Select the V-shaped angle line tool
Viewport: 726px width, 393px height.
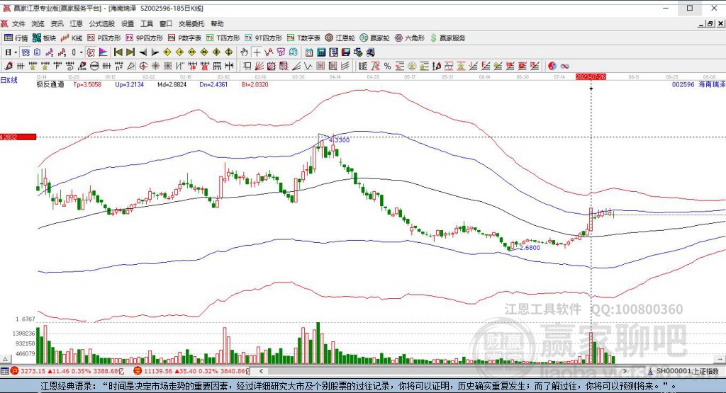(x=308, y=66)
